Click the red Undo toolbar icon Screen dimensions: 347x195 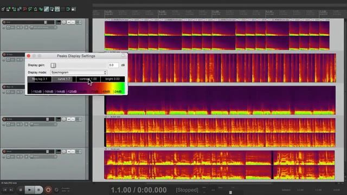click(x=25, y=9)
